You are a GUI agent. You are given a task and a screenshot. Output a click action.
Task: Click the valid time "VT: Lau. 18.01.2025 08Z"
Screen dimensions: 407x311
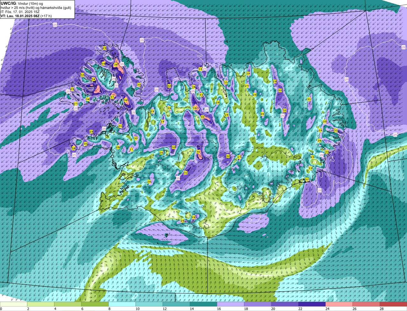click(x=20, y=16)
